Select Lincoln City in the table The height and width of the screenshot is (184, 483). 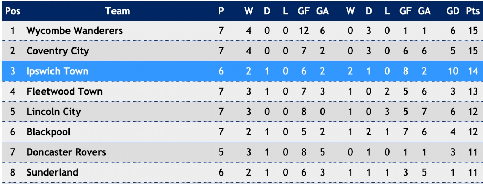click(x=54, y=112)
